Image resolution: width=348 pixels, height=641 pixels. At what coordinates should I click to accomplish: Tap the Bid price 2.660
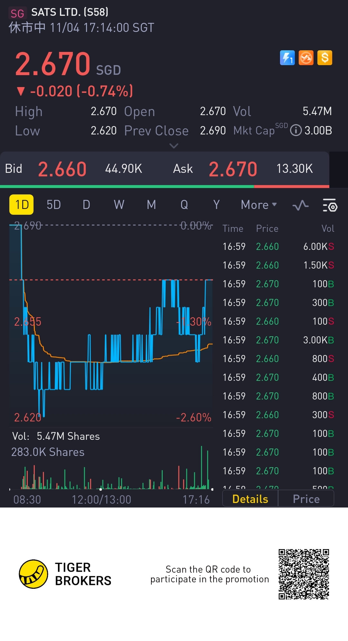(x=62, y=169)
